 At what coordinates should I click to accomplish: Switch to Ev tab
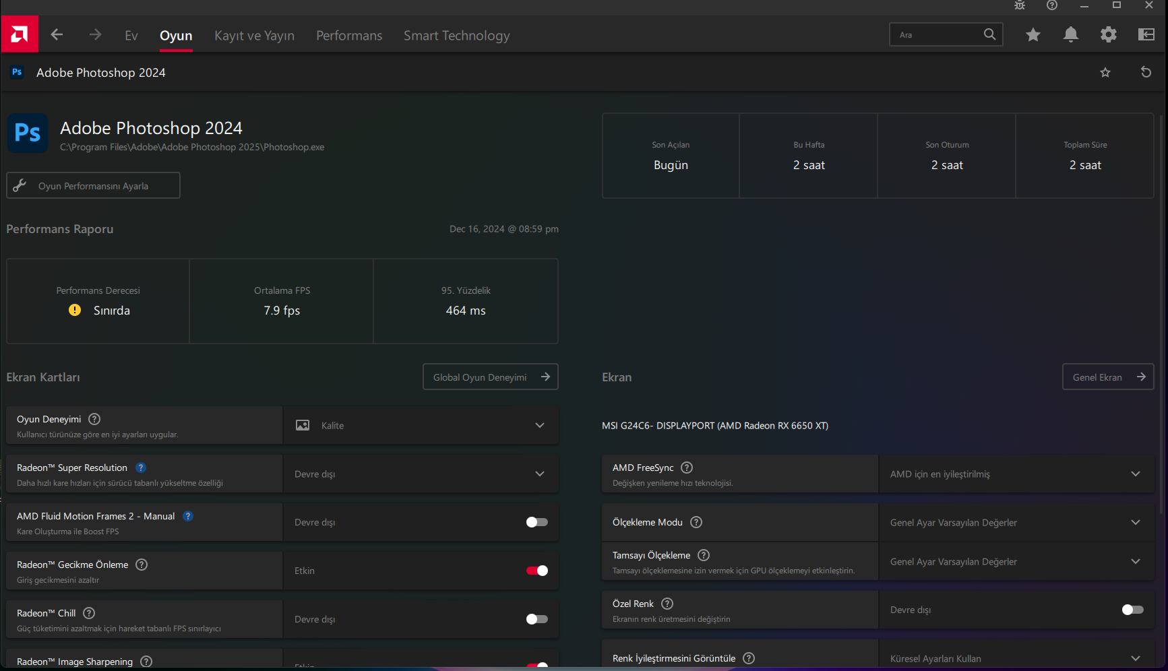(x=131, y=36)
